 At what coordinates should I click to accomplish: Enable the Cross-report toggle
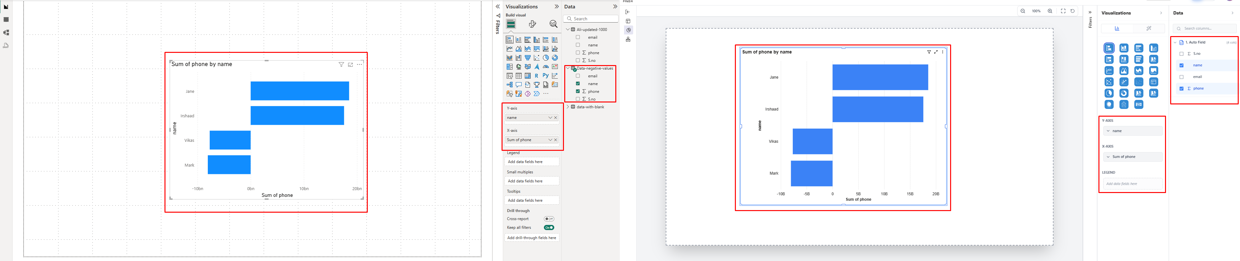point(549,219)
